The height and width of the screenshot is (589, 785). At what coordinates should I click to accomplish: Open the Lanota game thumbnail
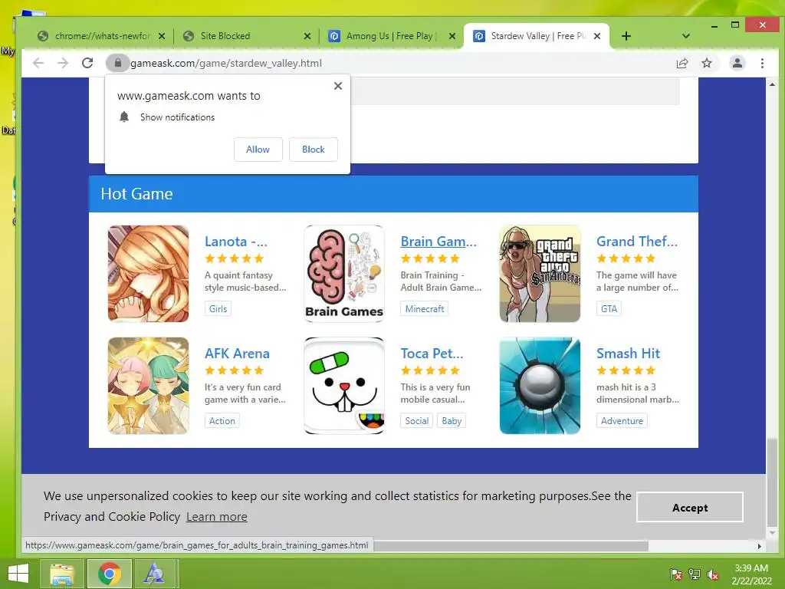click(148, 274)
